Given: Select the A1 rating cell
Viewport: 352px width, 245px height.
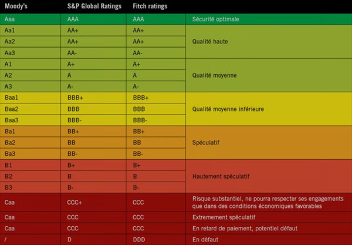Looking at the screenshot, I should [x=8, y=64].
